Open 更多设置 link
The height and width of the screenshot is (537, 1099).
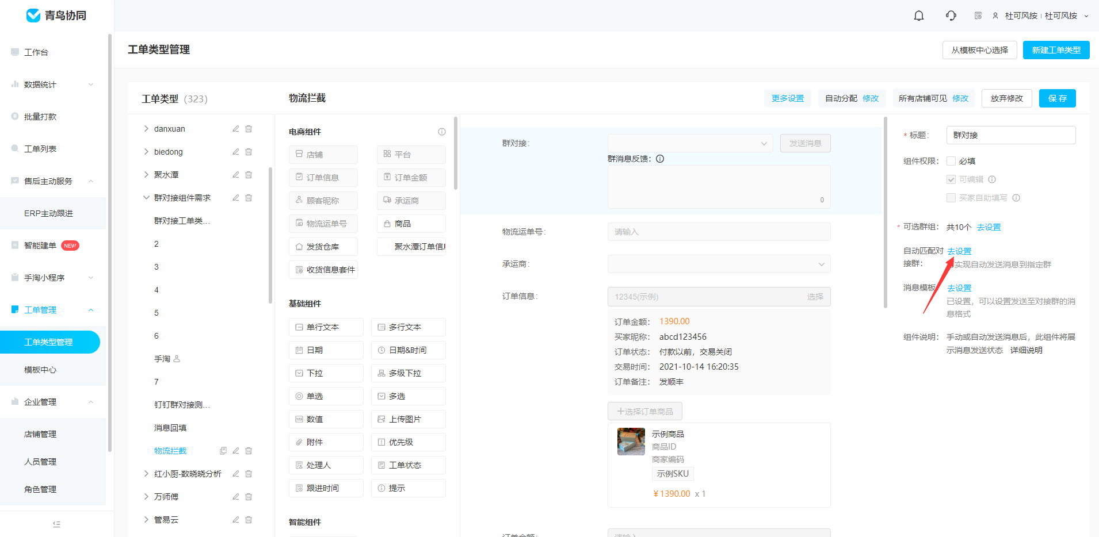pyautogui.click(x=788, y=98)
